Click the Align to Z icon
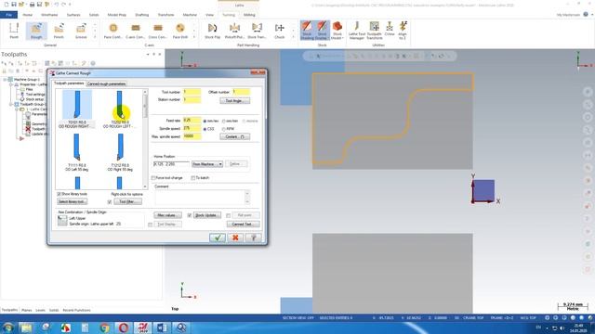The width and height of the screenshot is (595, 334). point(403,31)
